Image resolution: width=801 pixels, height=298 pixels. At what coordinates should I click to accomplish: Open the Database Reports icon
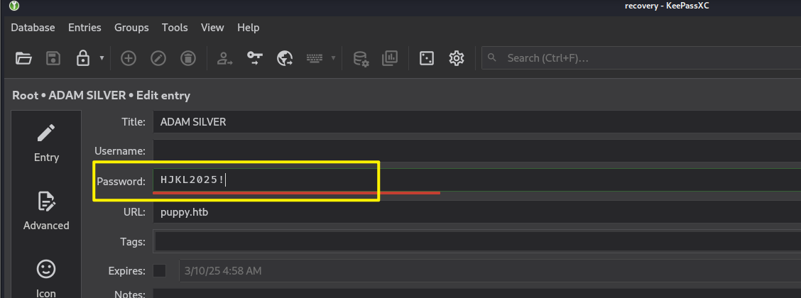point(390,58)
